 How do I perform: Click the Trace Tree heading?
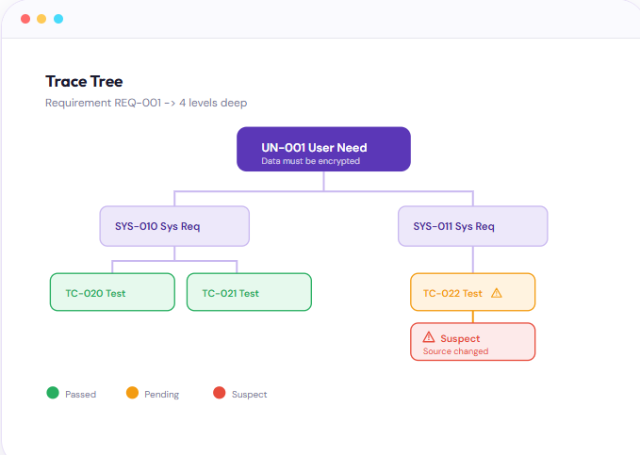coord(84,81)
